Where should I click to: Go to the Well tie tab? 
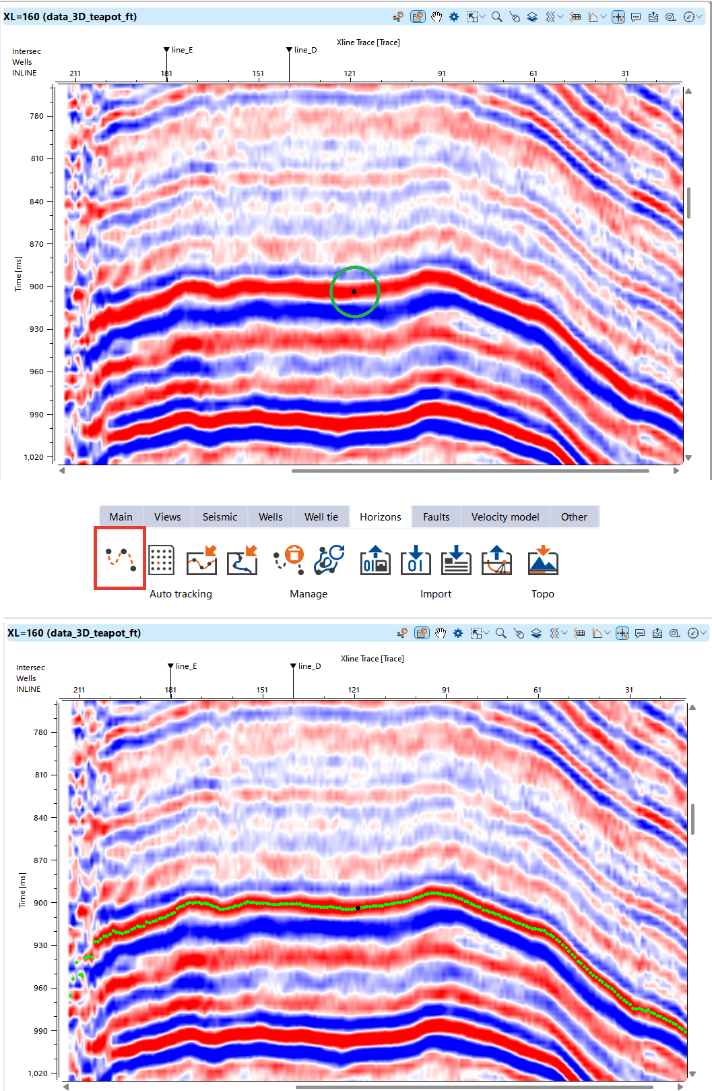coord(321,517)
